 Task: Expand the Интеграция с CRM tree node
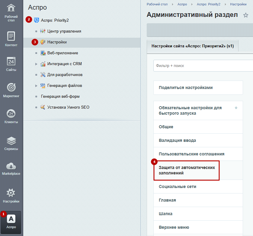tap(36, 64)
